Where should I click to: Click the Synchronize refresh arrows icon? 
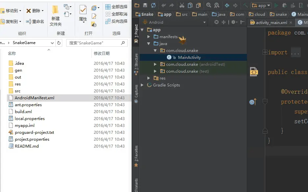click(x=153, y=5)
